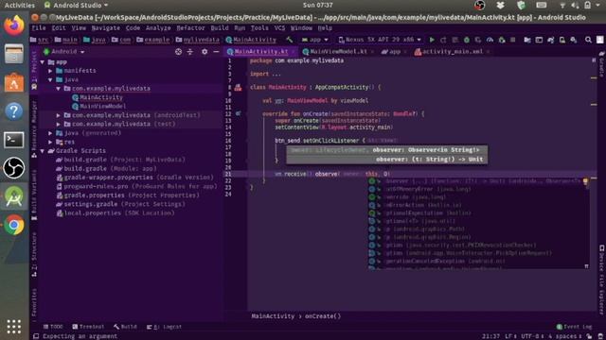Open the app run configuration dropdown
The height and width of the screenshot is (340, 606).
pyautogui.click(x=315, y=40)
